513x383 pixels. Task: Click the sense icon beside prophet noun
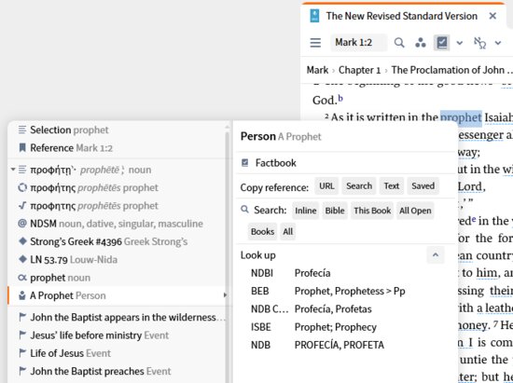click(22, 278)
